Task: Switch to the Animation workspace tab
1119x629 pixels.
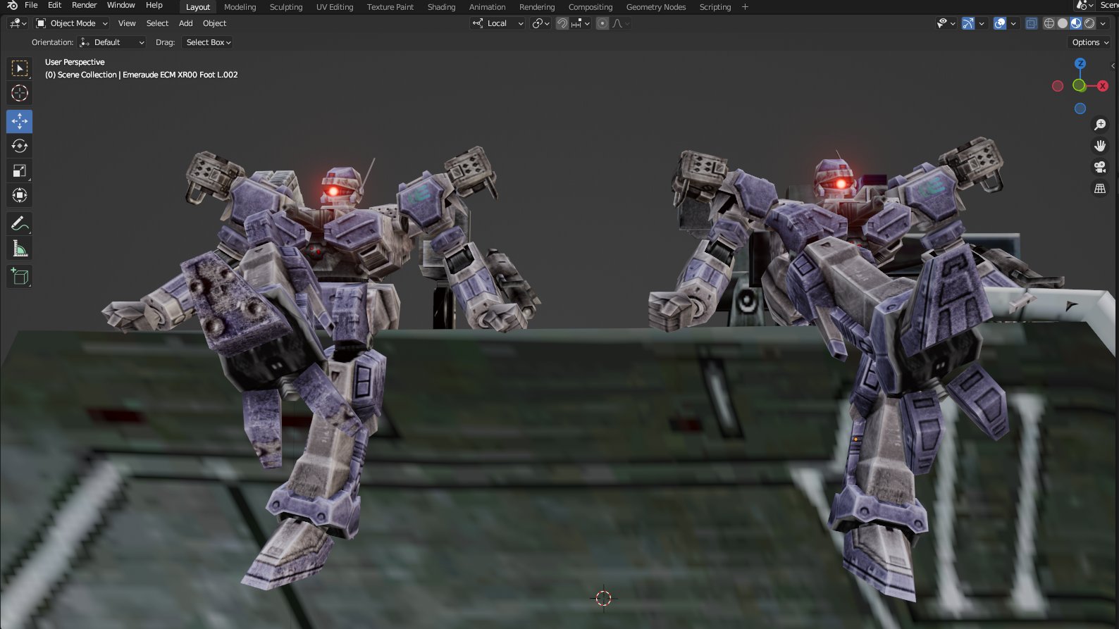Action: (487, 7)
